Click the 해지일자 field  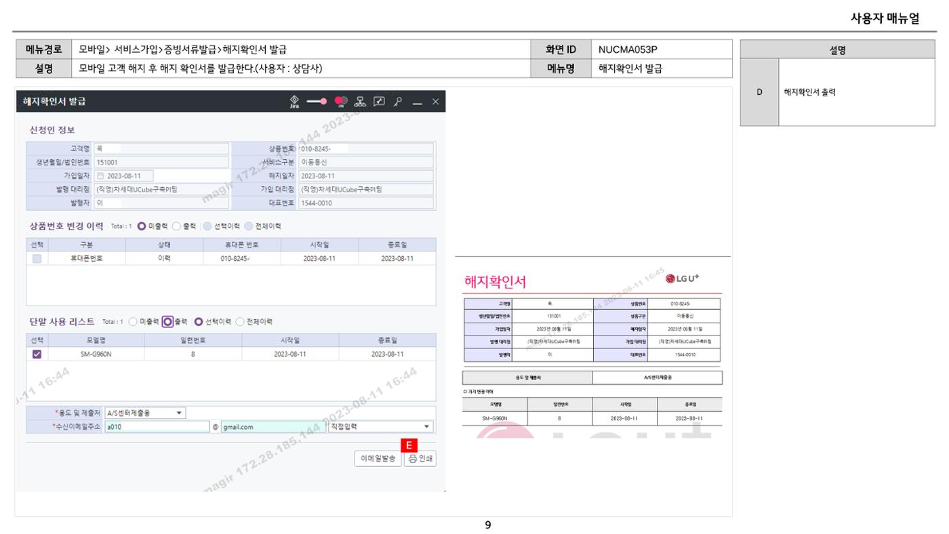[x=365, y=176]
